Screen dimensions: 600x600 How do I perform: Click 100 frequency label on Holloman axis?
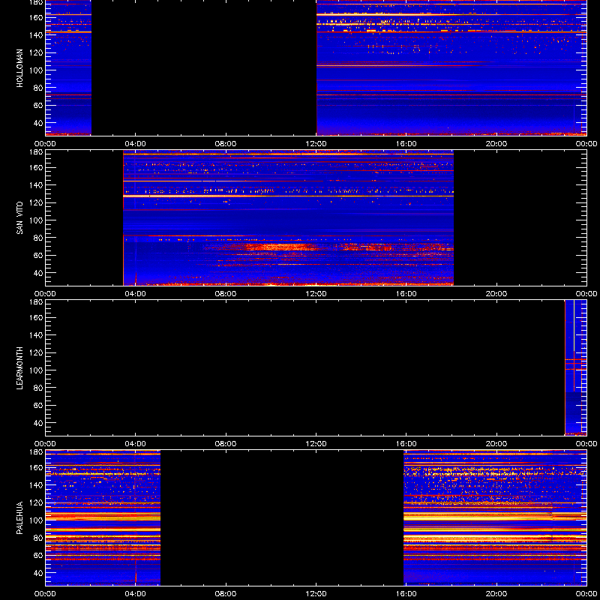click(37, 70)
